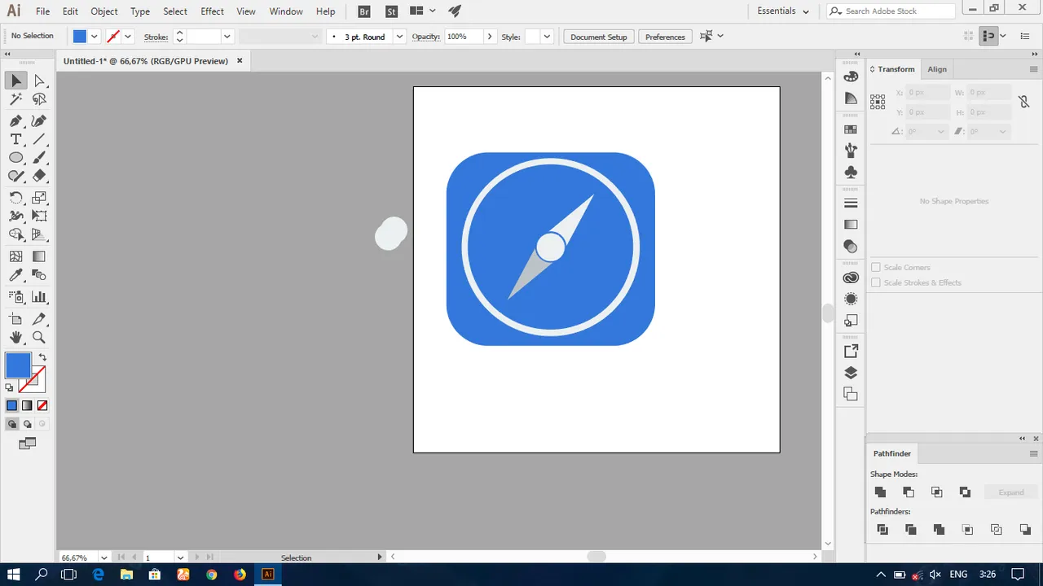The width and height of the screenshot is (1043, 586).
Task: Select the Shape Builder tool
Action: [16, 234]
